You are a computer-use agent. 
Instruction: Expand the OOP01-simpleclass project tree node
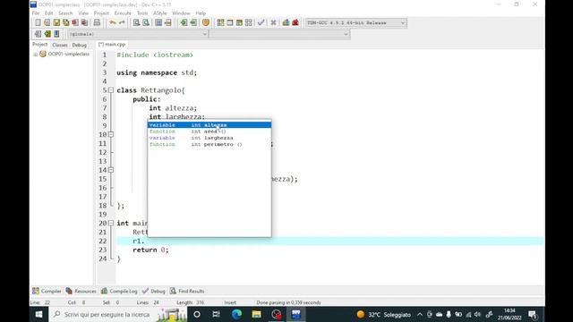point(36,54)
